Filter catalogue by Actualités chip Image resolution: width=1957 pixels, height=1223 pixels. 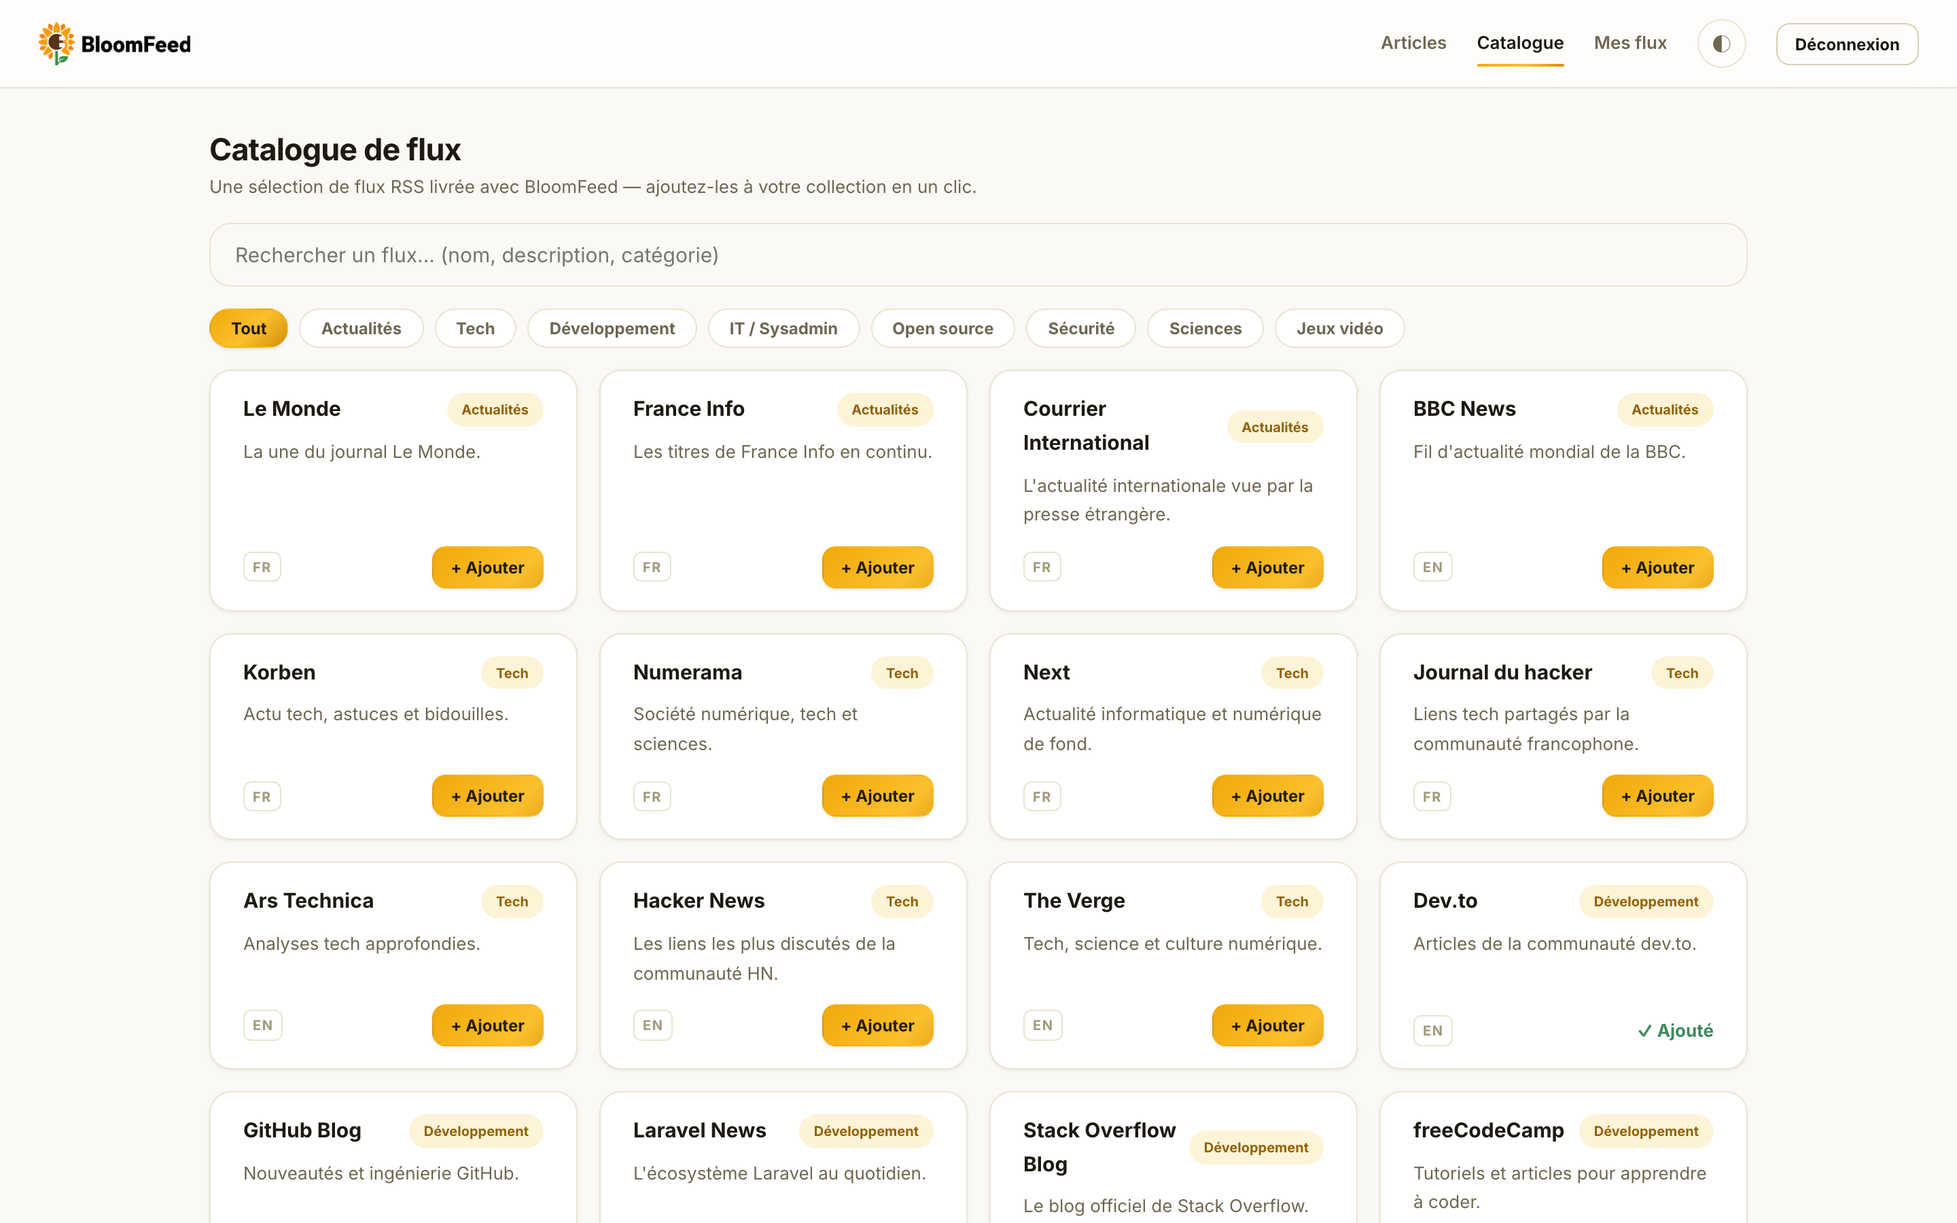coord(361,328)
